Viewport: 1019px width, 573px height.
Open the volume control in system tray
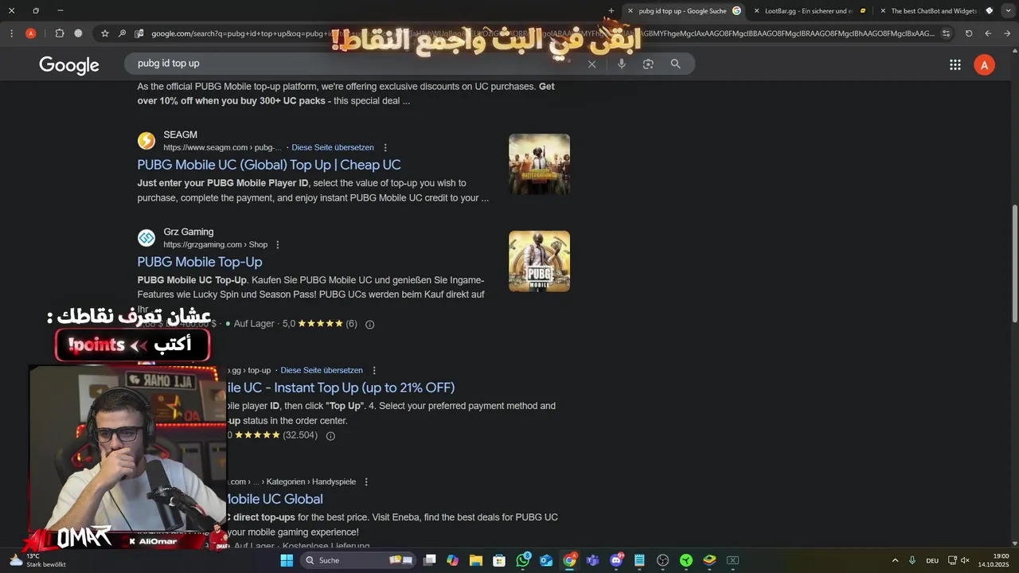tap(966, 560)
